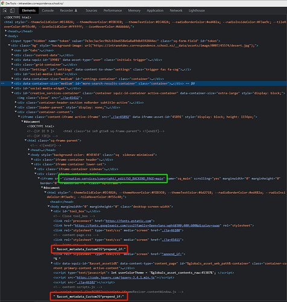Open the desert.jpg background image URL
Image resolution: width=287 pixels, height=302 pixels.
171,45
